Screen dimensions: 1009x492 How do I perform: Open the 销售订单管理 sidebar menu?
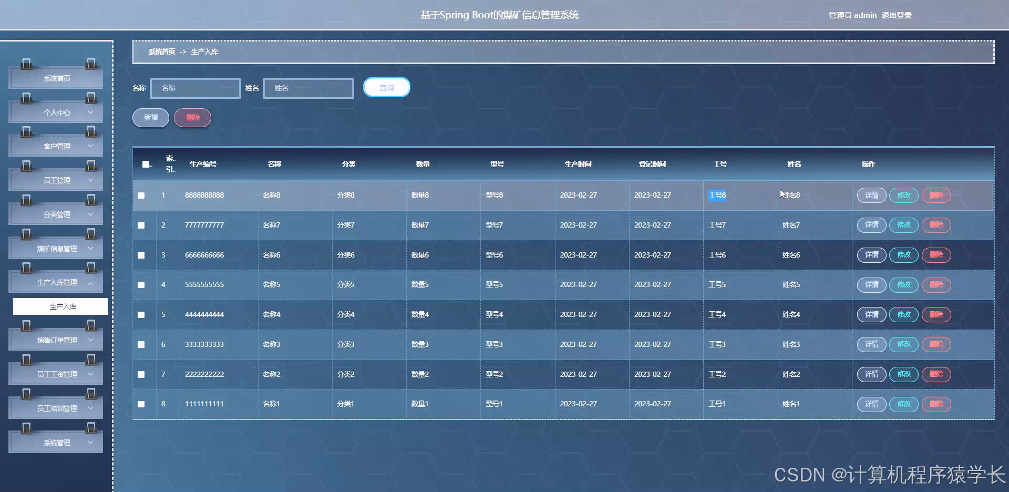[x=56, y=340]
